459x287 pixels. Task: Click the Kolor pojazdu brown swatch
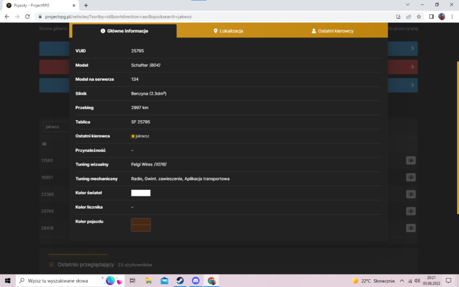pos(141,225)
